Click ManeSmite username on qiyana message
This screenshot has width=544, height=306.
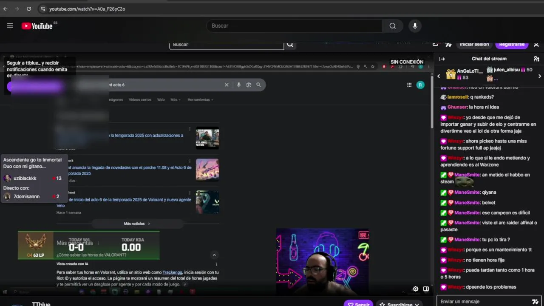point(467,193)
